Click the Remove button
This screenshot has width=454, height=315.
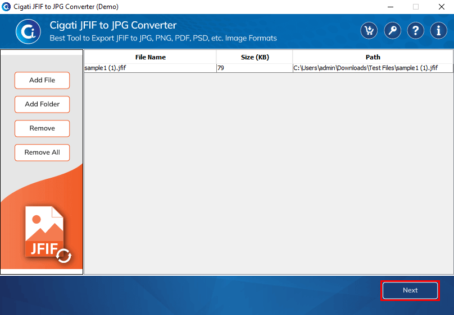pyautogui.click(x=42, y=128)
